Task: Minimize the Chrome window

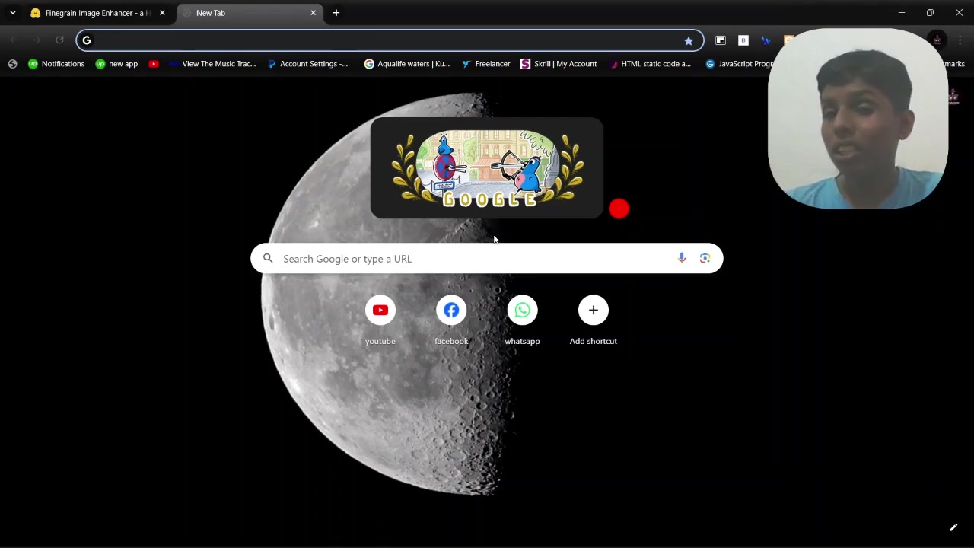Action: click(902, 13)
